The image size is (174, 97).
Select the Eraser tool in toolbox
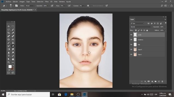[13, 46]
